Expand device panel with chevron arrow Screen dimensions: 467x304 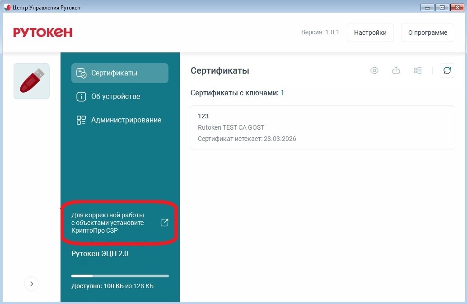pos(32,284)
